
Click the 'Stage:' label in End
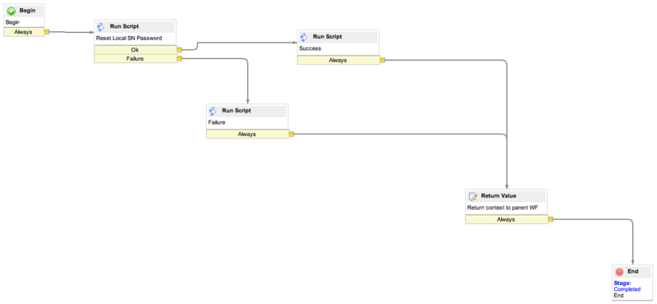click(622, 283)
